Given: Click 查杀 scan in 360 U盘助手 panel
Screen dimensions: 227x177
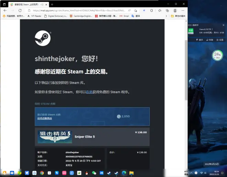Looking at the screenshot, I should coord(199,40).
